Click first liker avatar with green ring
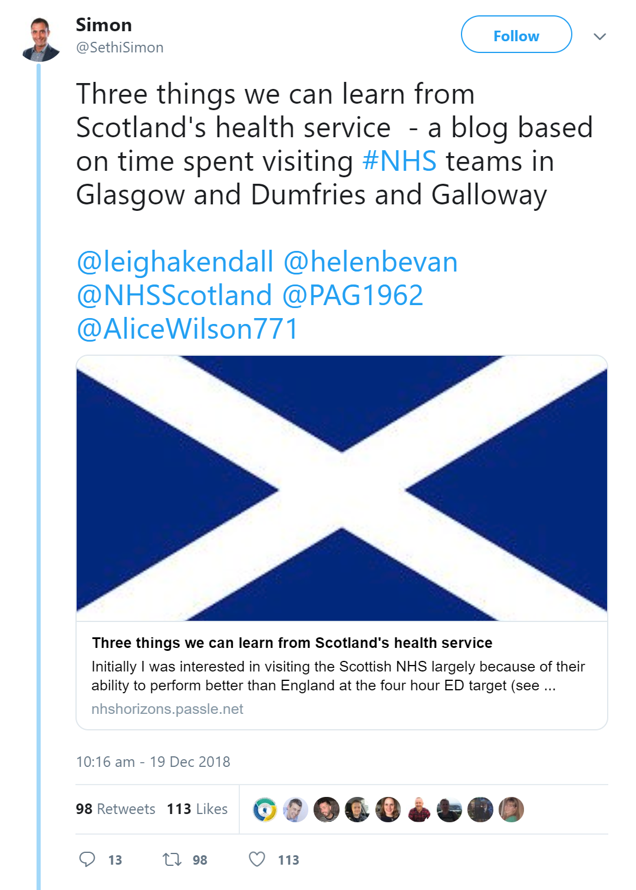This screenshot has width=636, height=890. tap(265, 809)
